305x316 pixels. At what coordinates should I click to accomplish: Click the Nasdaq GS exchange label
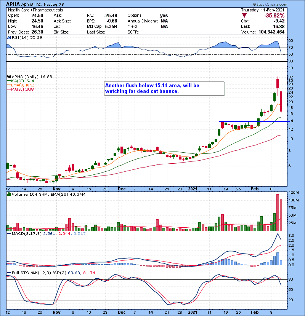(x=54, y=5)
